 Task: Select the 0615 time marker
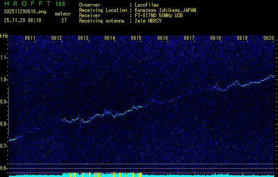[136, 38]
